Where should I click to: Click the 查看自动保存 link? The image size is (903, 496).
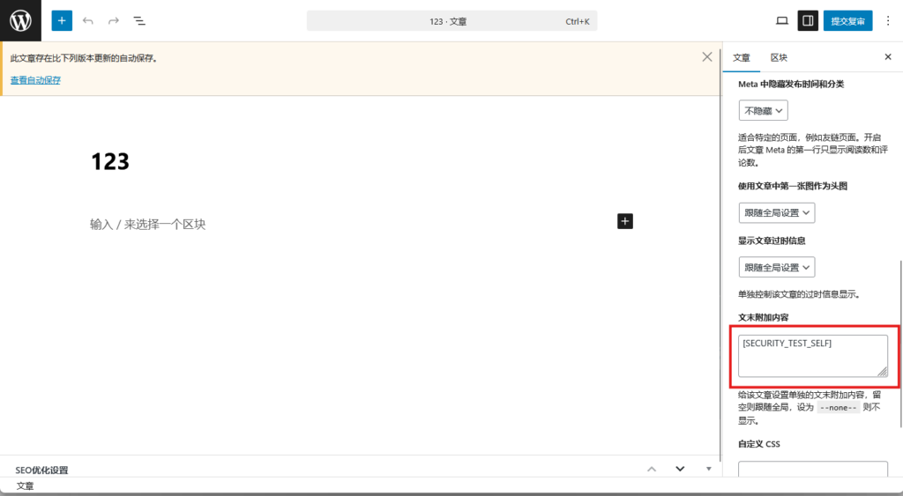pos(35,80)
